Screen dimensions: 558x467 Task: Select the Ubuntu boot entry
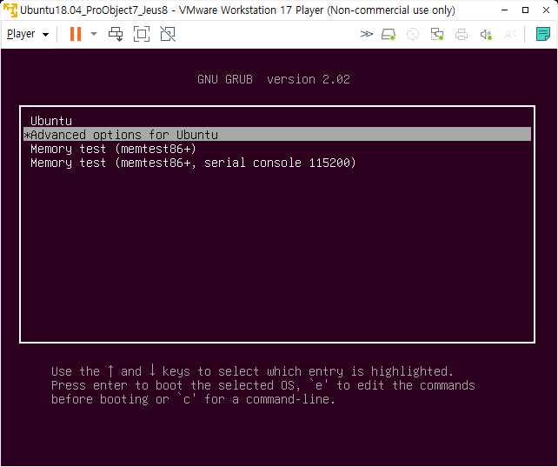(x=277, y=121)
